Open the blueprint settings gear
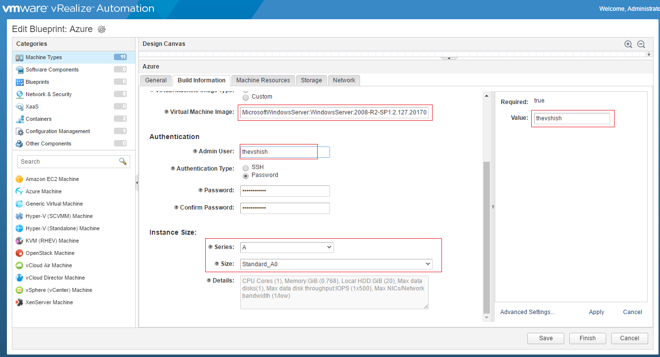The image size is (660, 357). pyautogui.click(x=102, y=29)
